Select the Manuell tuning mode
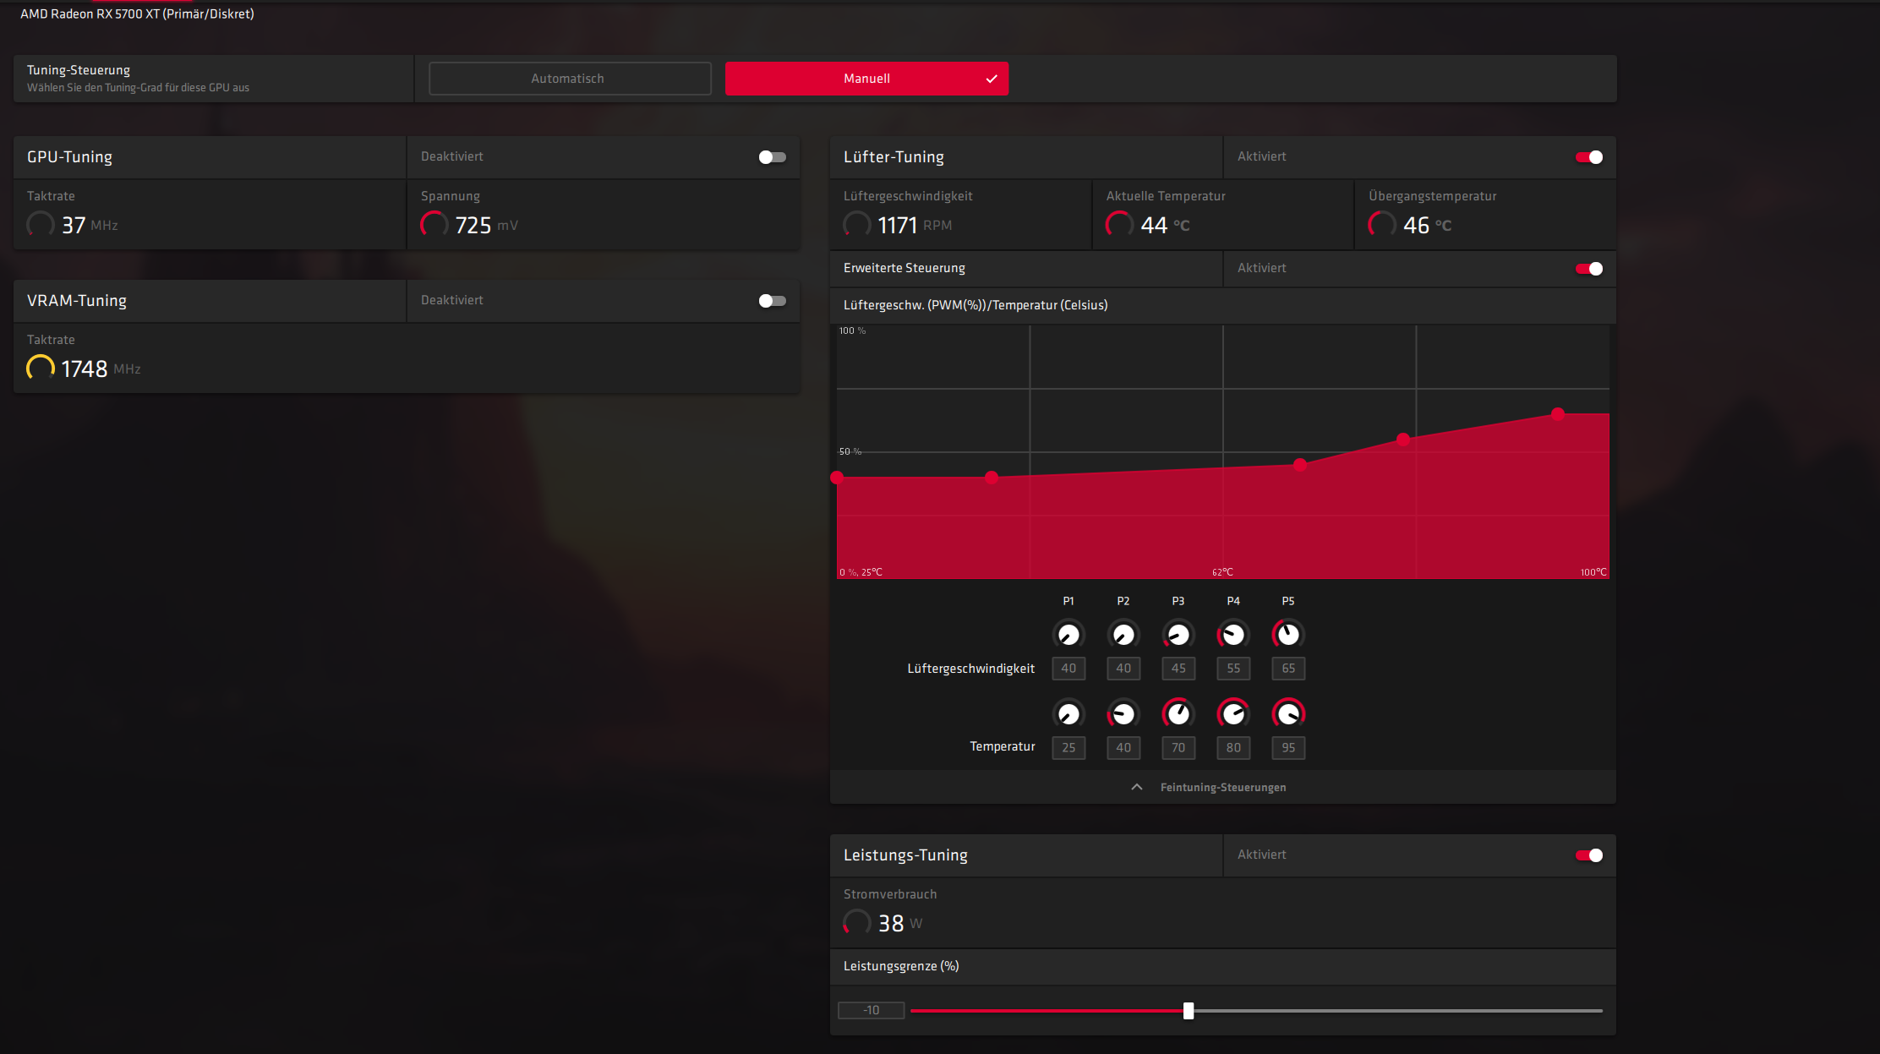Image resolution: width=1880 pixels, height=1054 pixels. click(x=866, y=79)
